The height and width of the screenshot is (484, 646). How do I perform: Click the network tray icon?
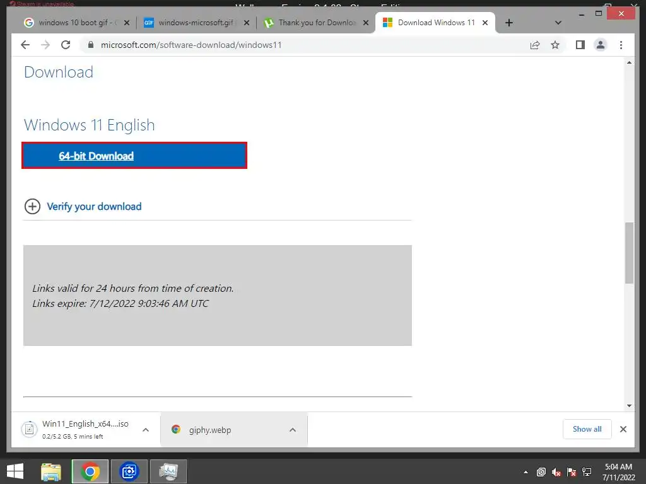pos(587,472)
